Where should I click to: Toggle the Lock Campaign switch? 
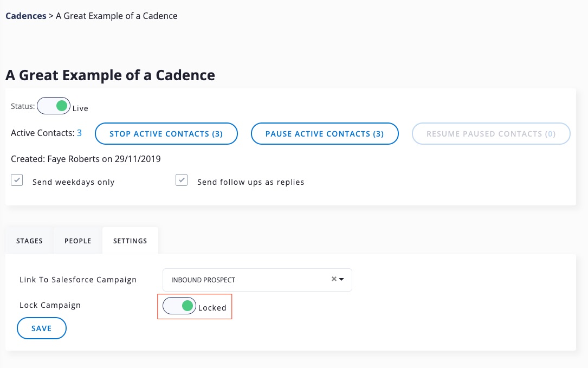point(179,306)
